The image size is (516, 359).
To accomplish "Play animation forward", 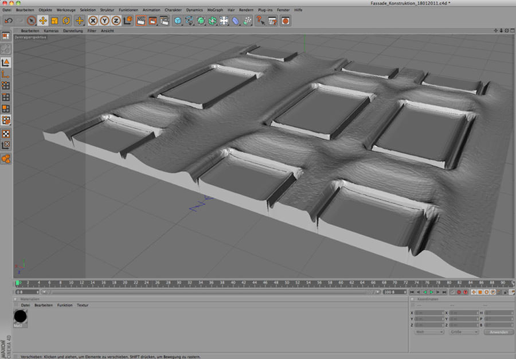I will [431, 292].
